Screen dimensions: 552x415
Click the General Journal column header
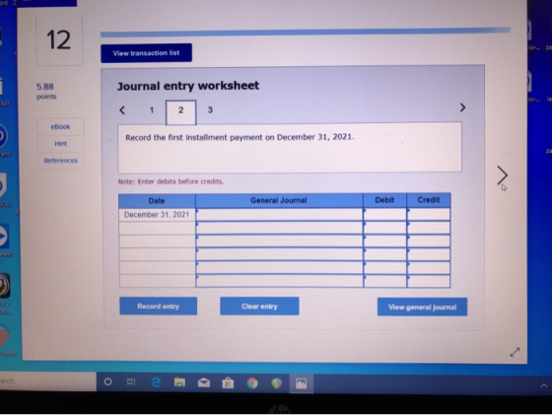(279, 201)
